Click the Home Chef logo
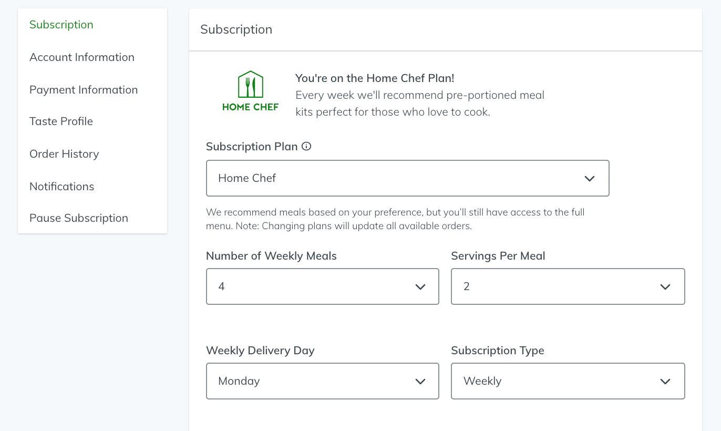This screenshot has height=431, width=721. coord(251,91)
